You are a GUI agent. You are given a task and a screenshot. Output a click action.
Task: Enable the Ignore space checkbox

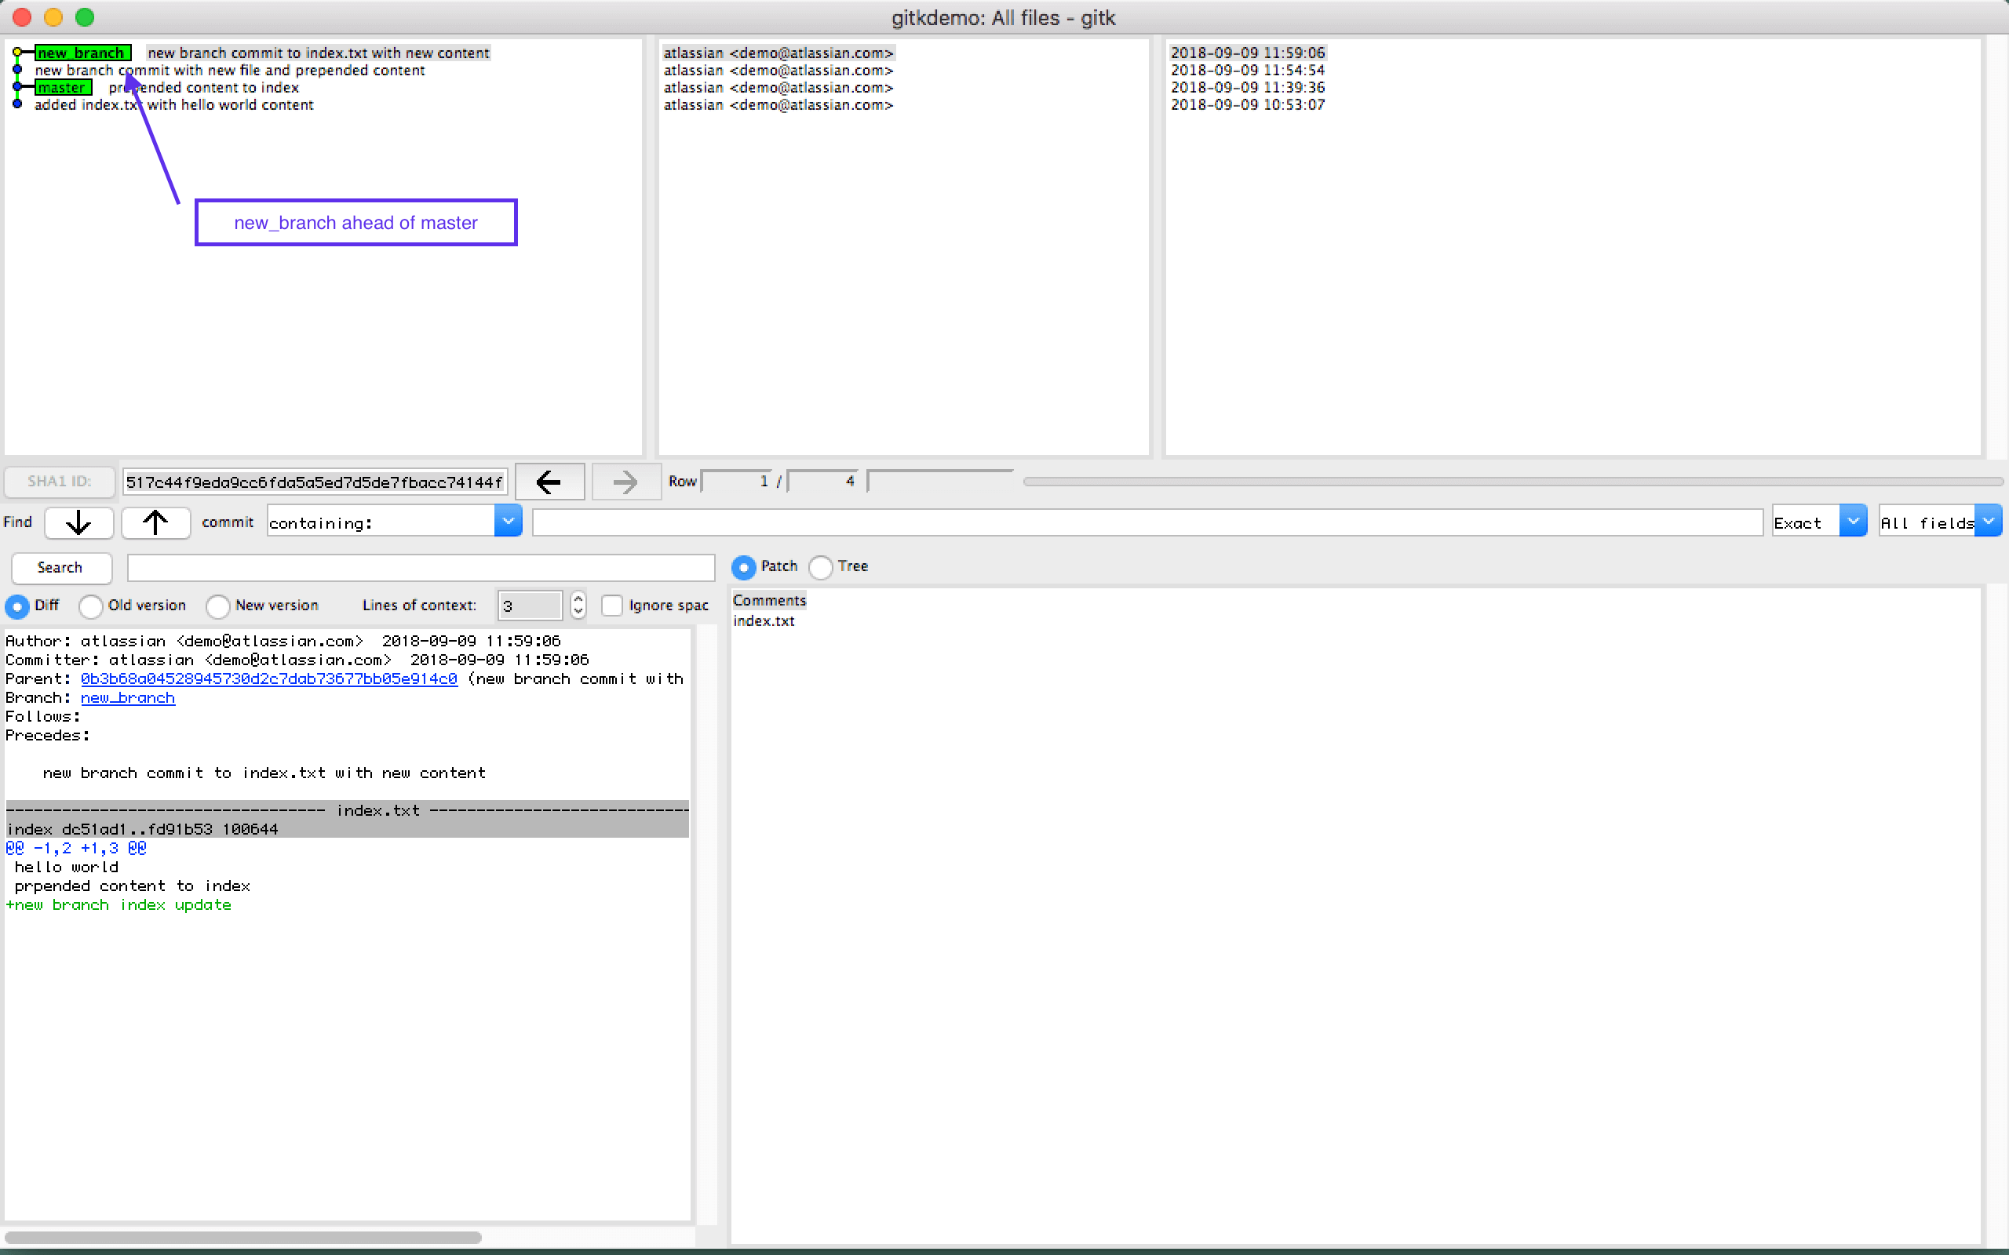pos(612,606)
